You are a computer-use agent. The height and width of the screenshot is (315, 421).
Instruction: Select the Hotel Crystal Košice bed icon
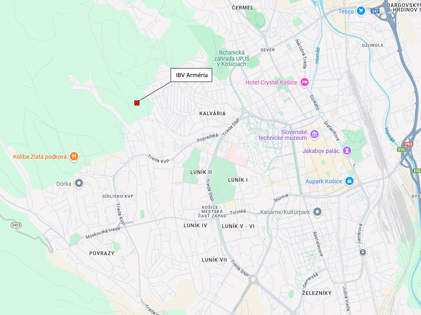point(305,82)
